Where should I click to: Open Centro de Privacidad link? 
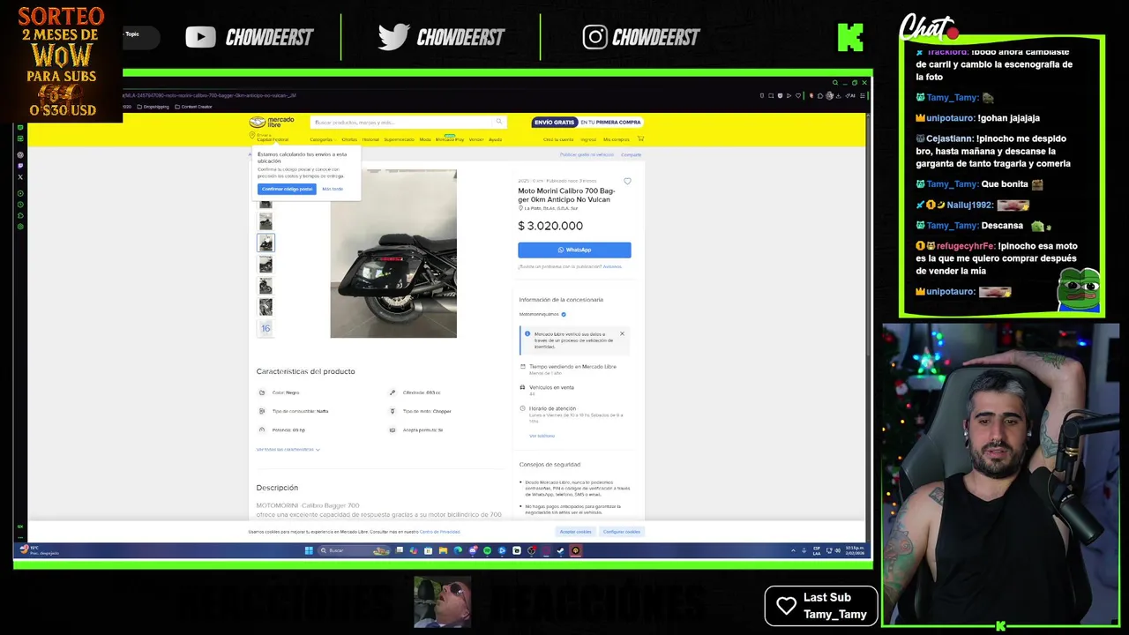(x=439, y=532)
